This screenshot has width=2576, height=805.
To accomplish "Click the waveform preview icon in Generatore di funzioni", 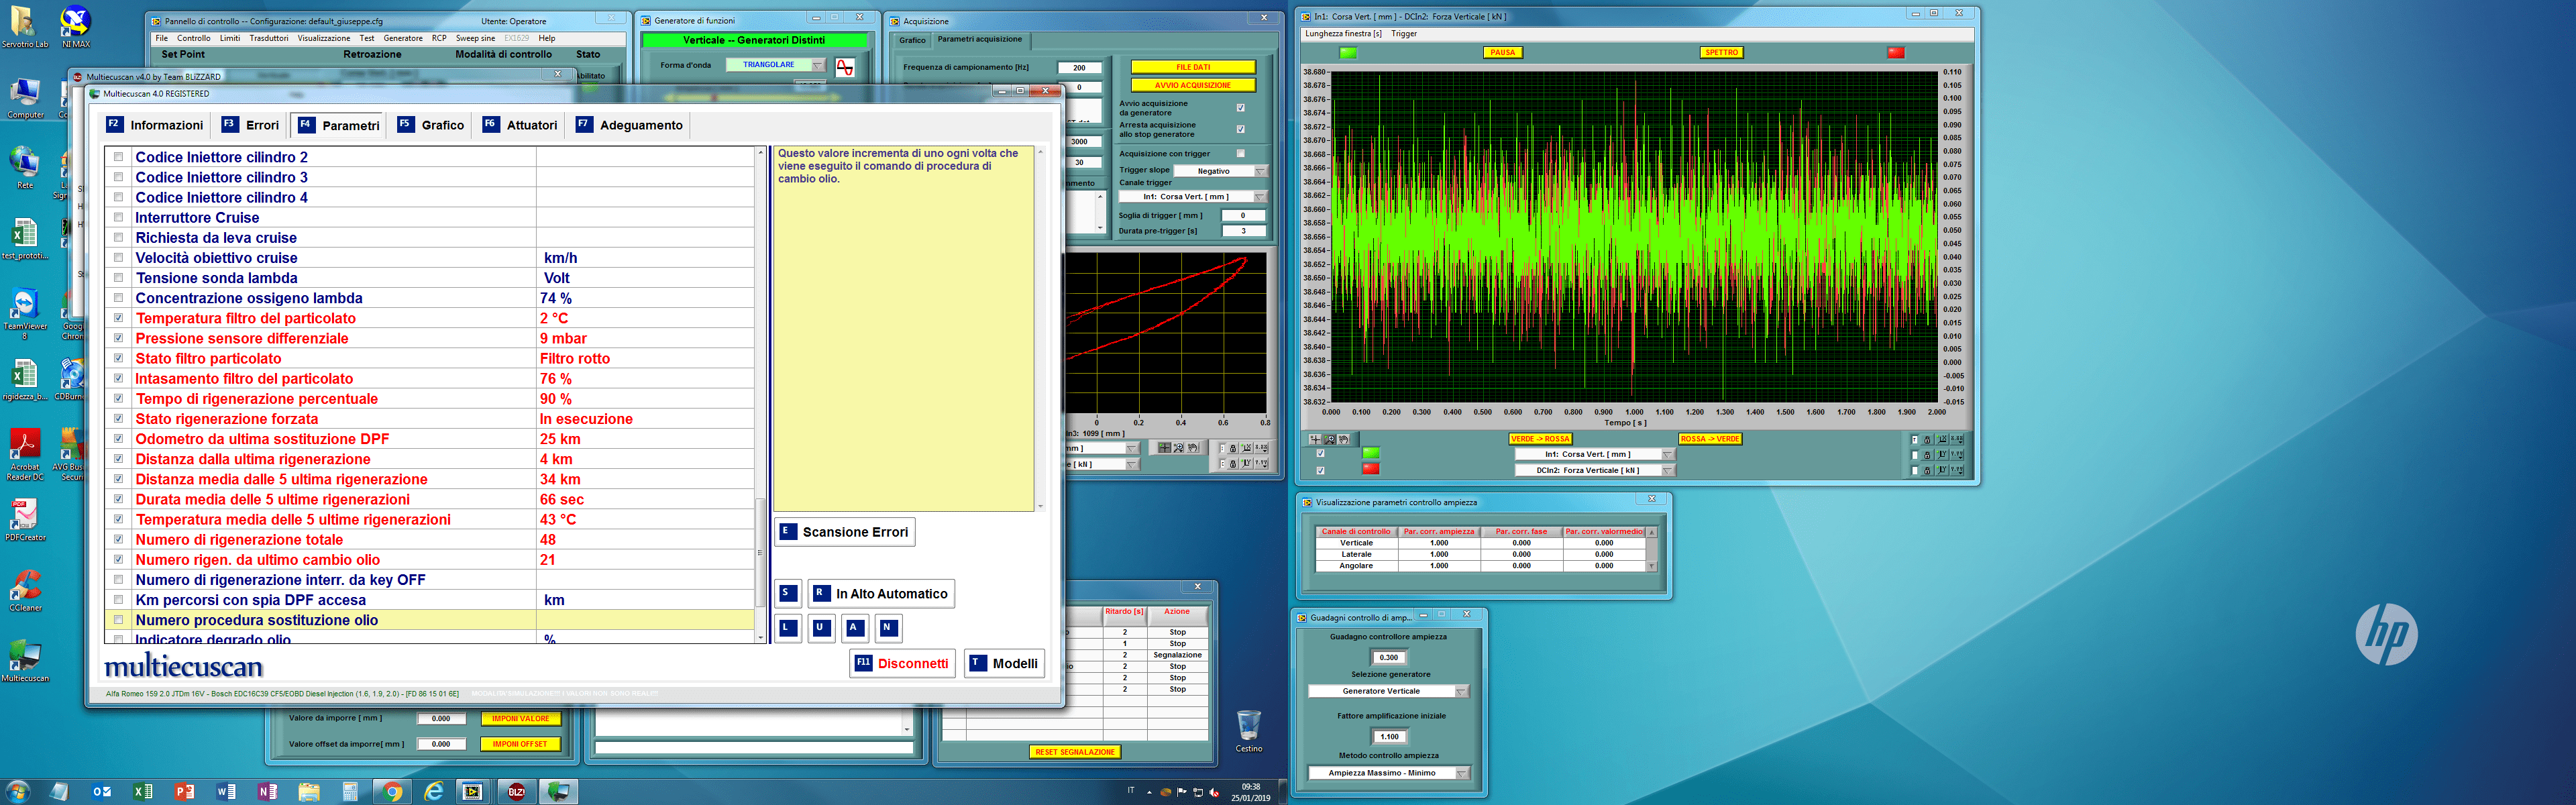I will 845,67.
